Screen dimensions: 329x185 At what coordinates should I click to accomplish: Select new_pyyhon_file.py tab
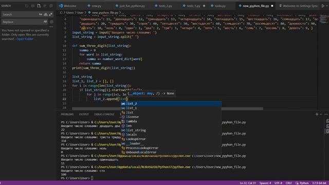(255, 6)
